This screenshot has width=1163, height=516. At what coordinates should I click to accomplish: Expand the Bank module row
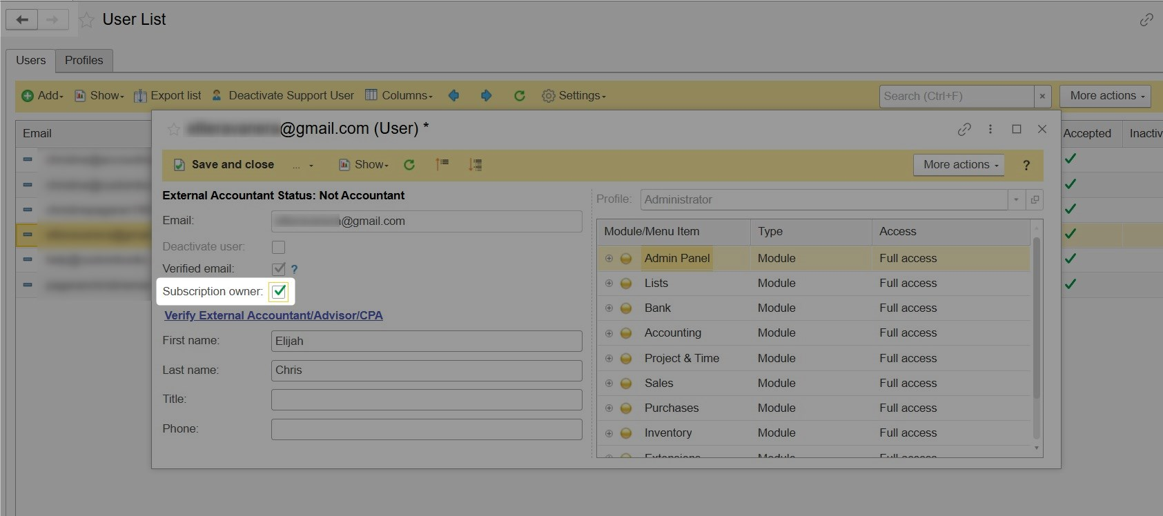609,308
